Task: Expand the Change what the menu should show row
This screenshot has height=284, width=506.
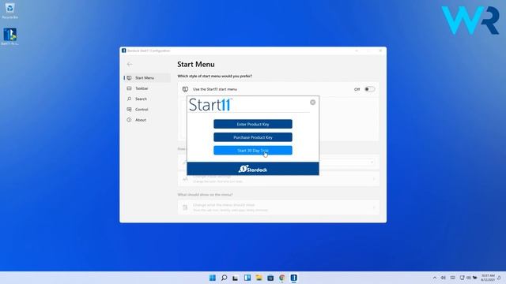Action: (278, 207)
